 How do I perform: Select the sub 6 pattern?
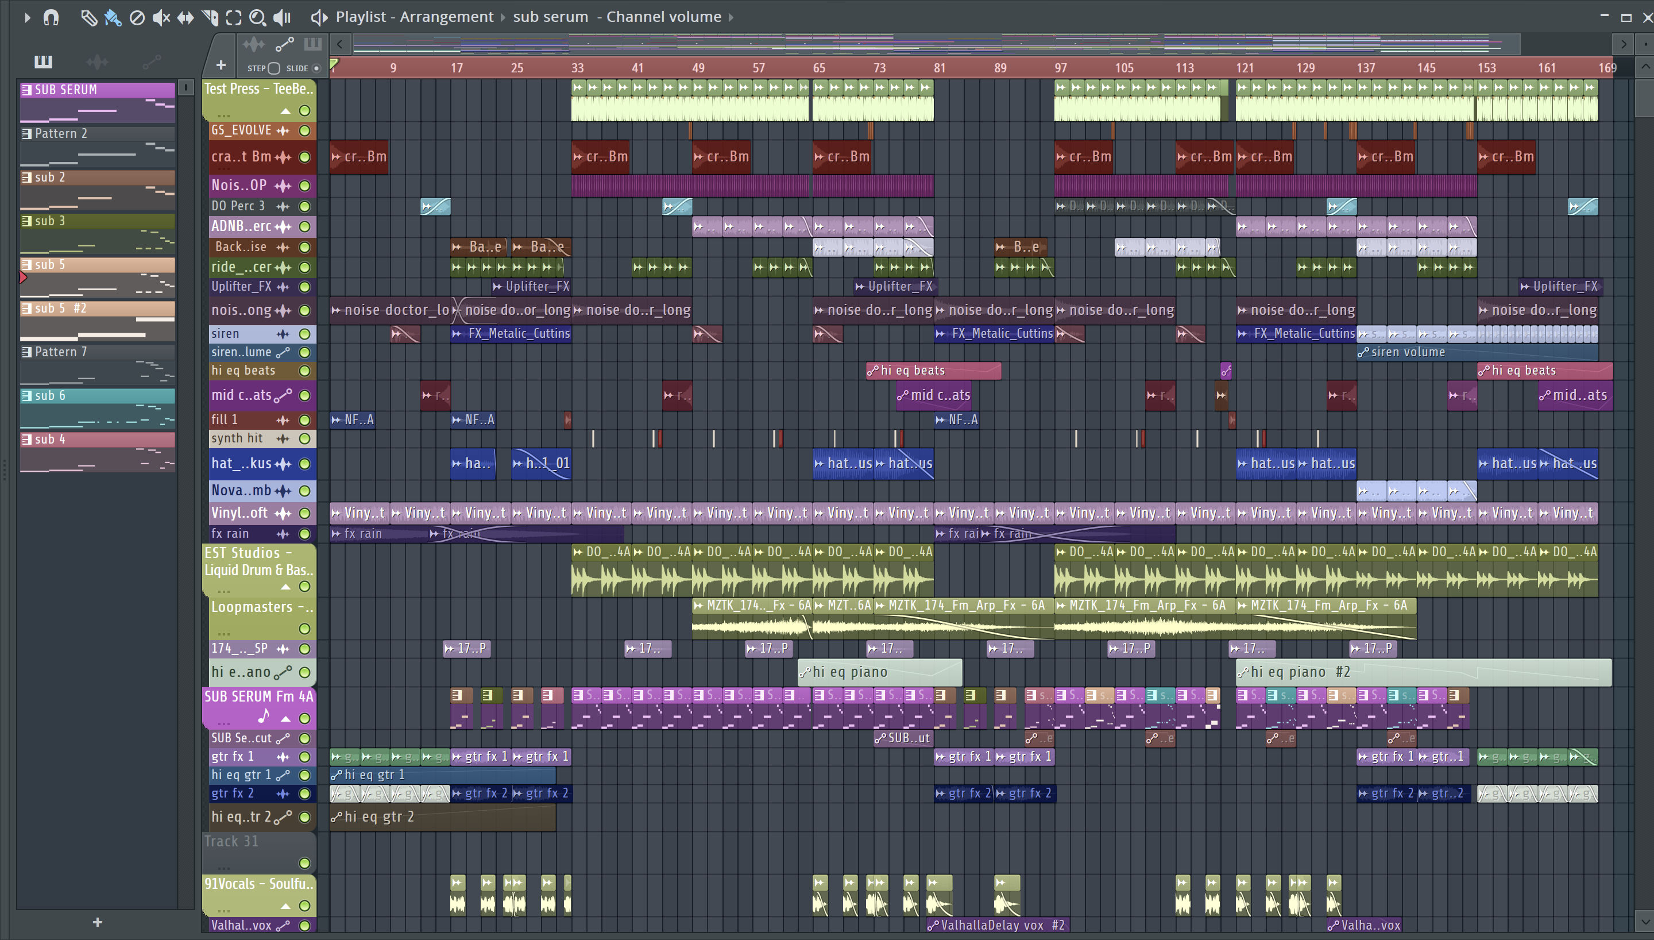[98, 408]
